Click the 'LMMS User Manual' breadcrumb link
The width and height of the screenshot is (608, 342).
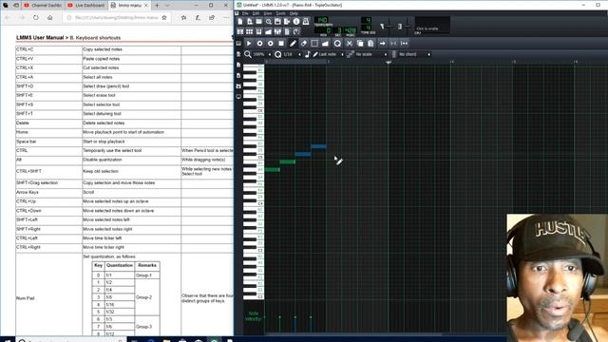click(40, 38)
